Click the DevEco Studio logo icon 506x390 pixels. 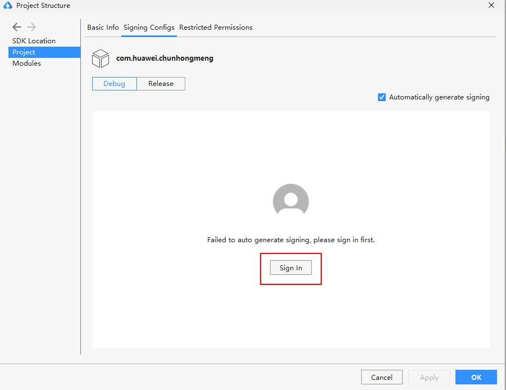(8, 5)
